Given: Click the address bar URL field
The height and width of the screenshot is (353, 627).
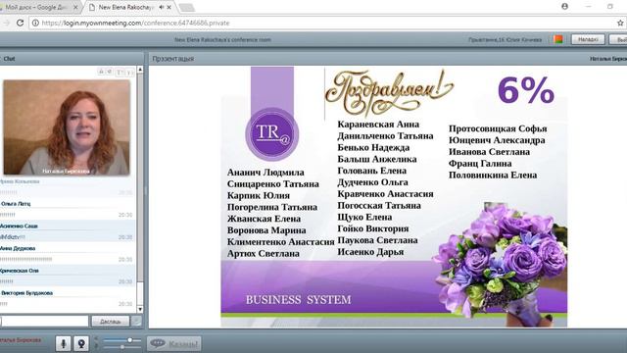Looking at the screenshot, I should (x=326, y=23).
